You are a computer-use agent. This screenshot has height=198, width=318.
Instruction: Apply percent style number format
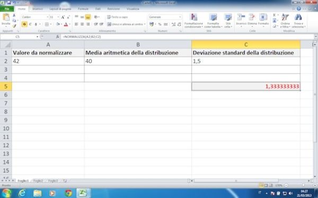[160, 24]
